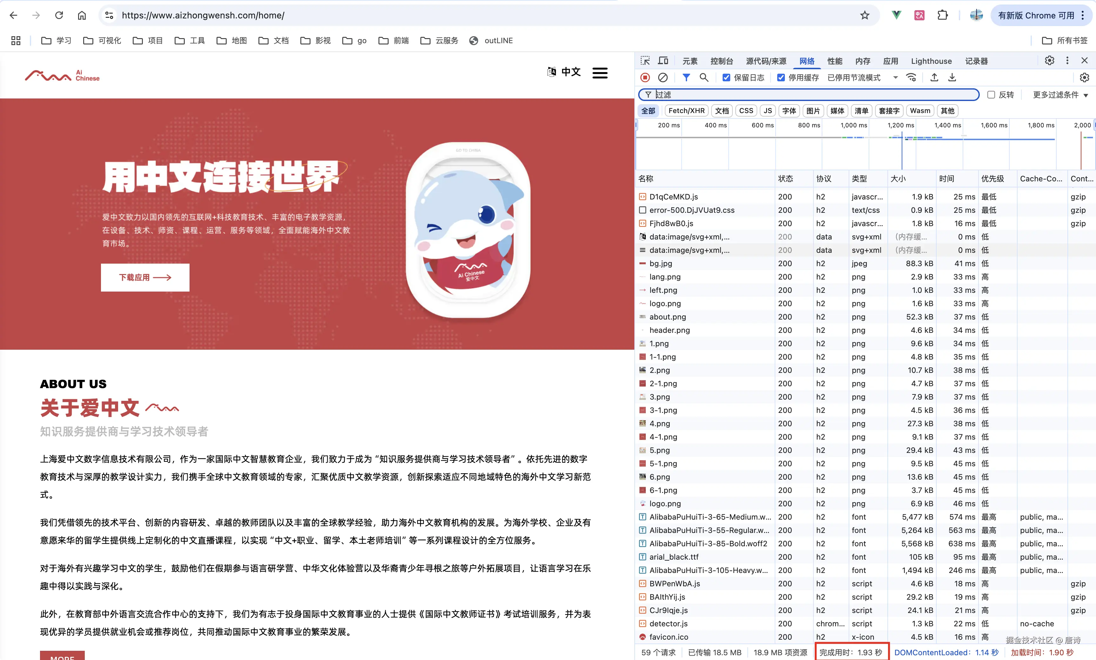Click the 过滤 filter input field
Screen dimensions: 1096x660
(813, 95)
